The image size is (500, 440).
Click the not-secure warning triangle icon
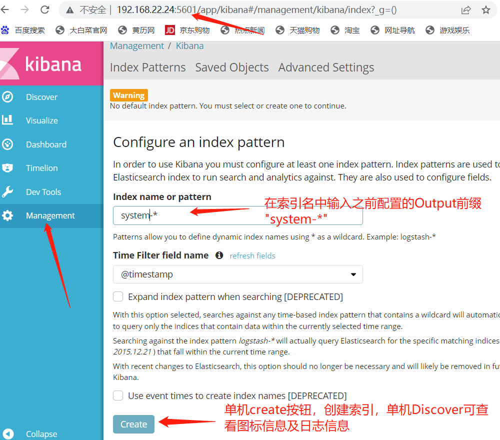click(x=70, y=10)
